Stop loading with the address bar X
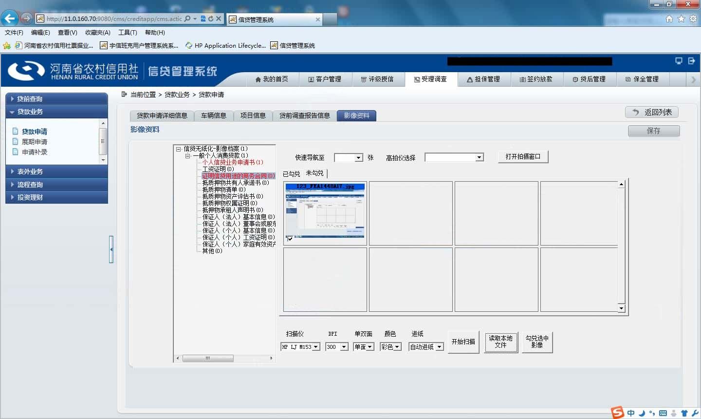 point(219,19)
